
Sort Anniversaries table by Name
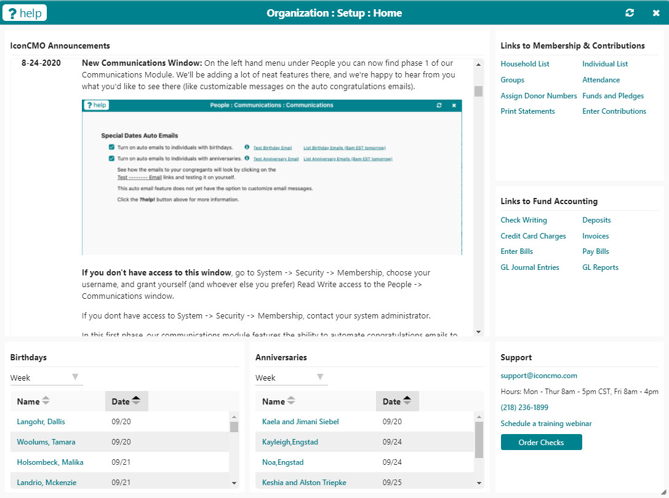(x=279, y=401)
